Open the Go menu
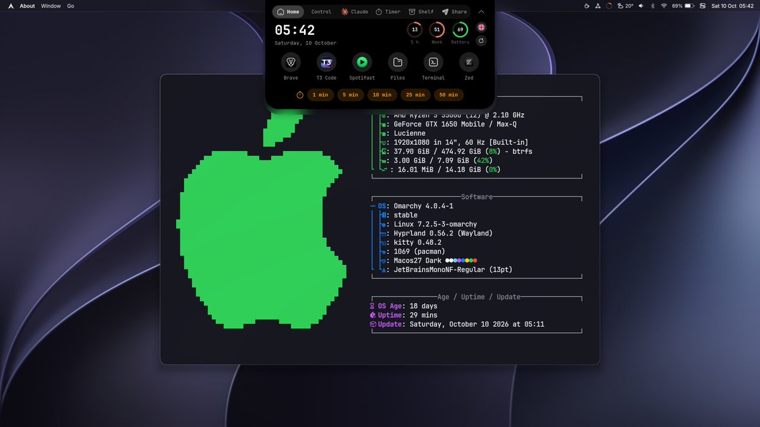Viewport: 760px width, 427px height. [x=70, y=6]
